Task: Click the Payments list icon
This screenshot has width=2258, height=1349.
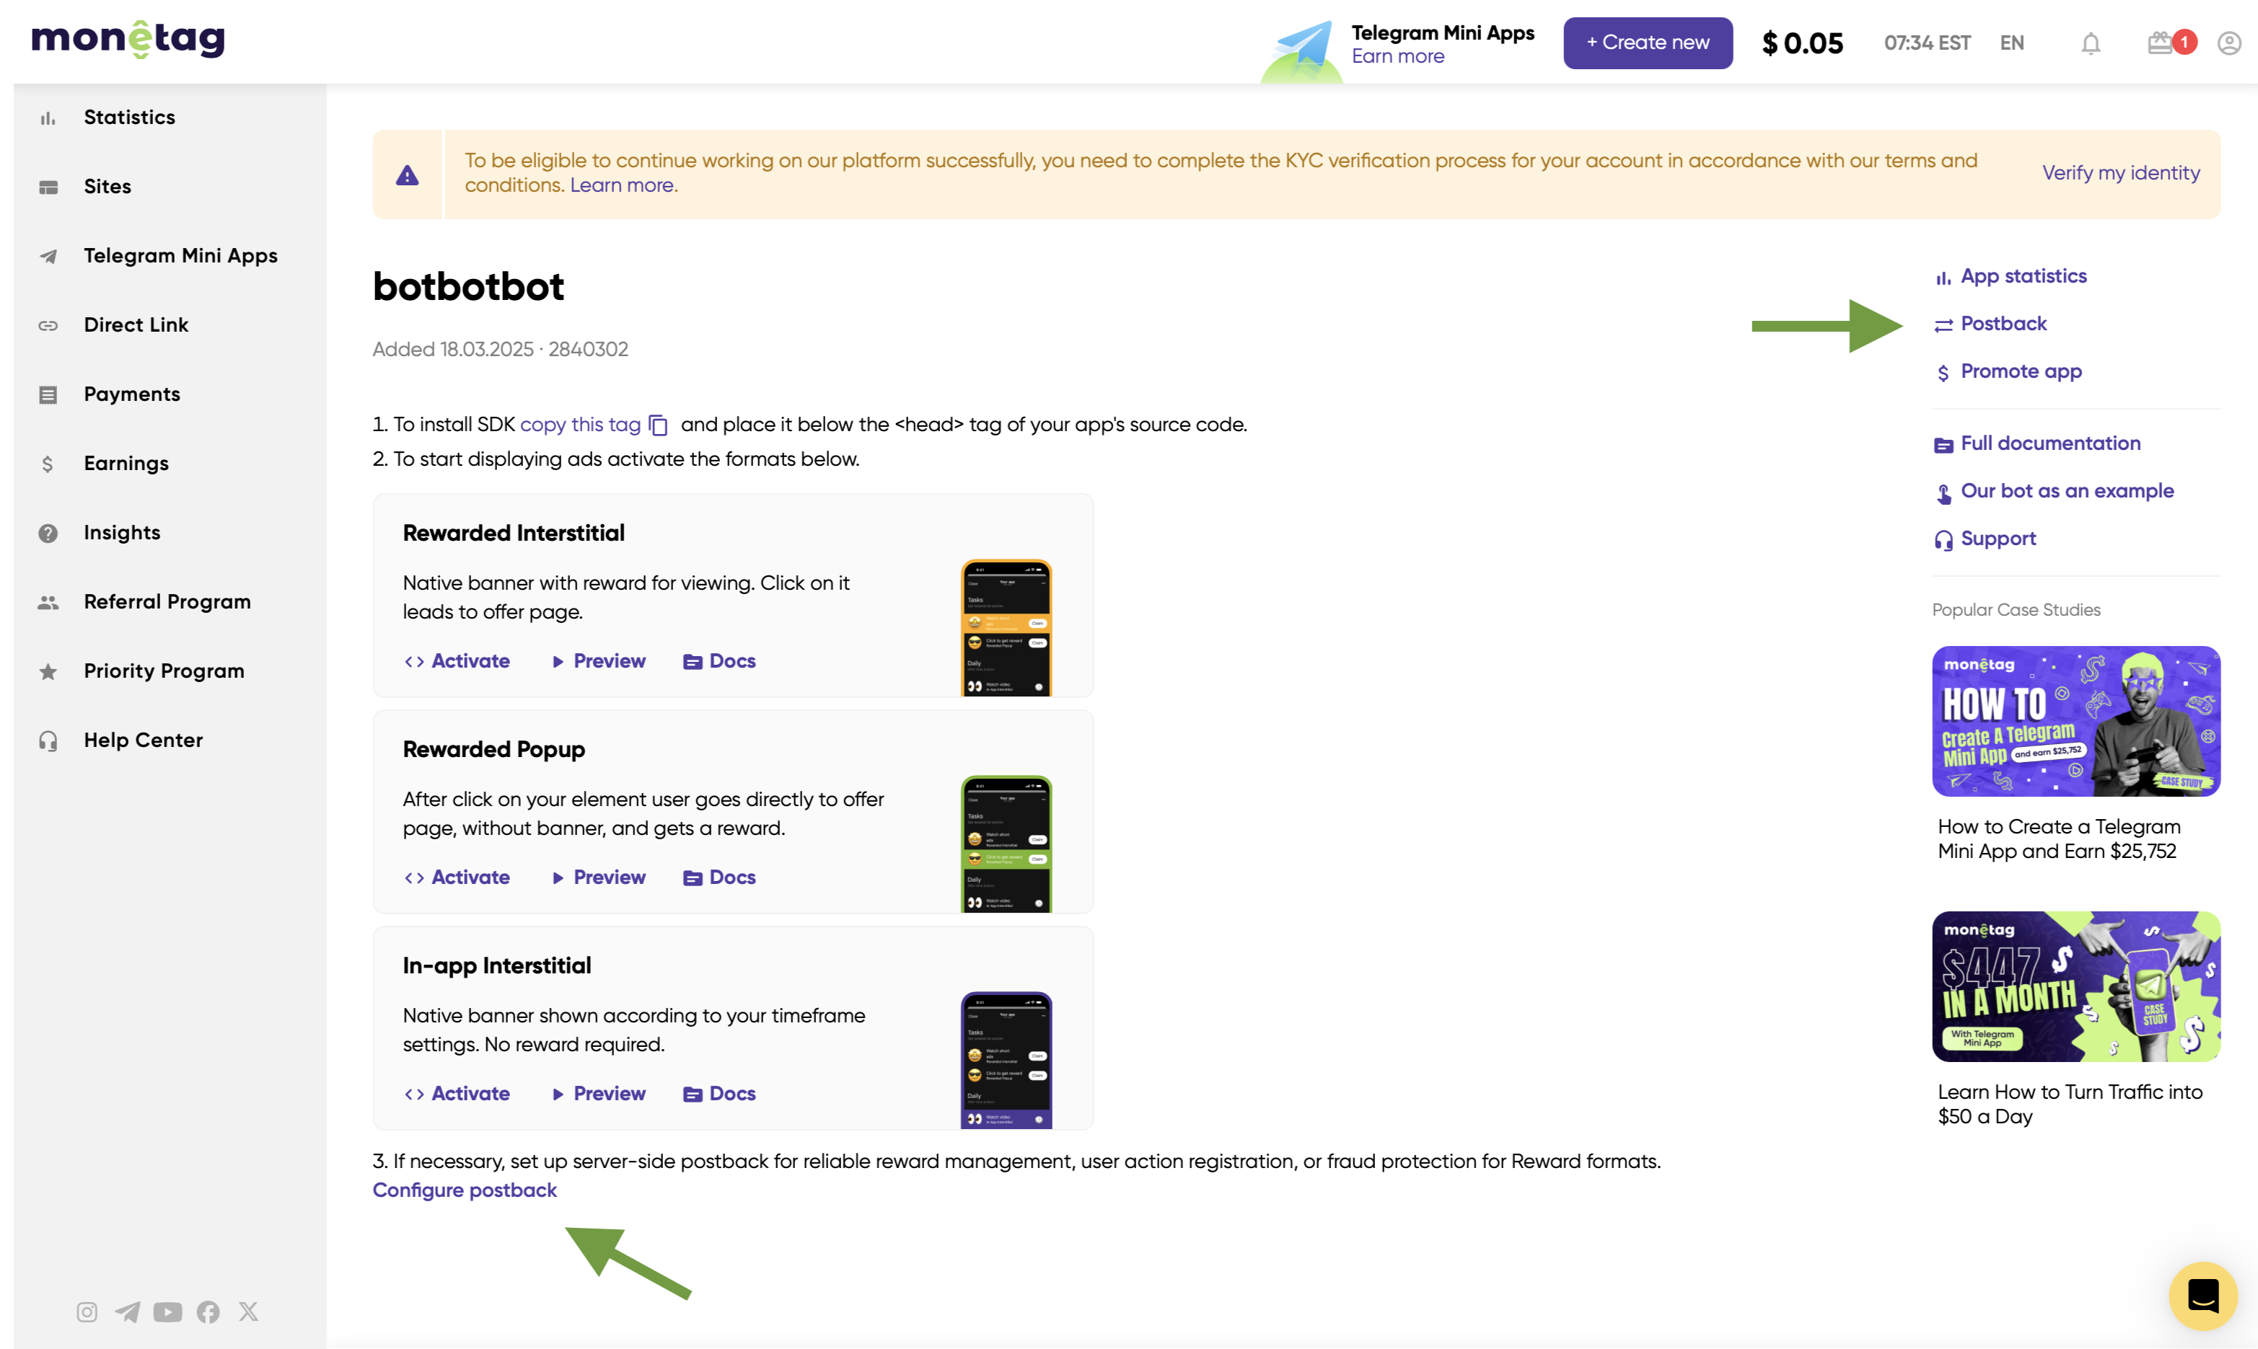Action: click(48, 394)
